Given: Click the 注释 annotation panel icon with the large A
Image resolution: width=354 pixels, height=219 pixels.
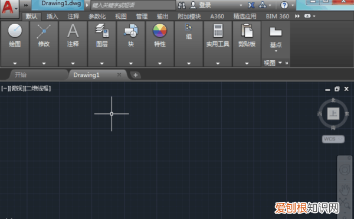Looking at the screenshot, I should 73,31.
